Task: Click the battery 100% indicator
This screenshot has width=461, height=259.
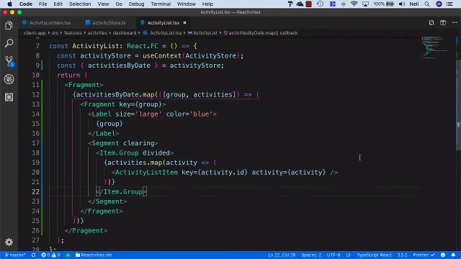Action: point(383,4)
